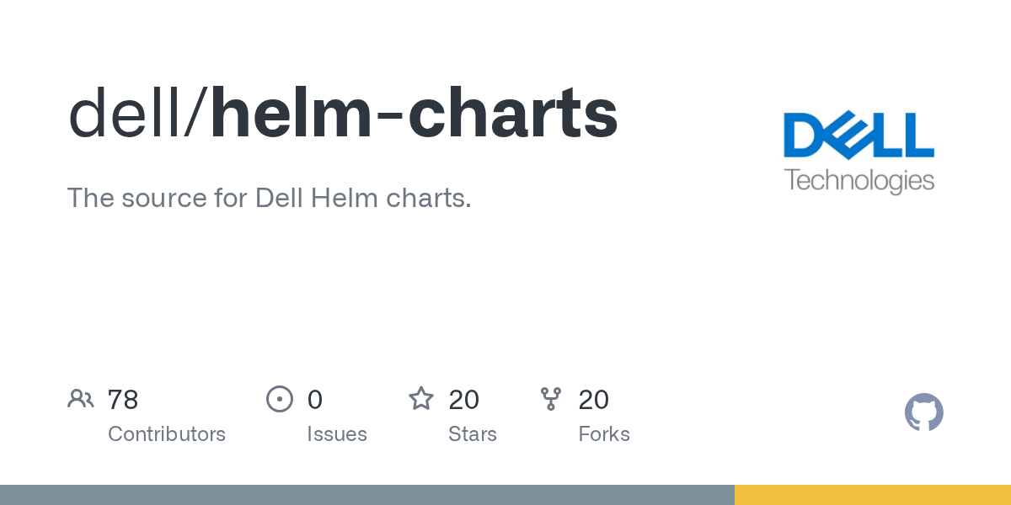Click the Forks label
1011x505 pixels.
(604, 434)
